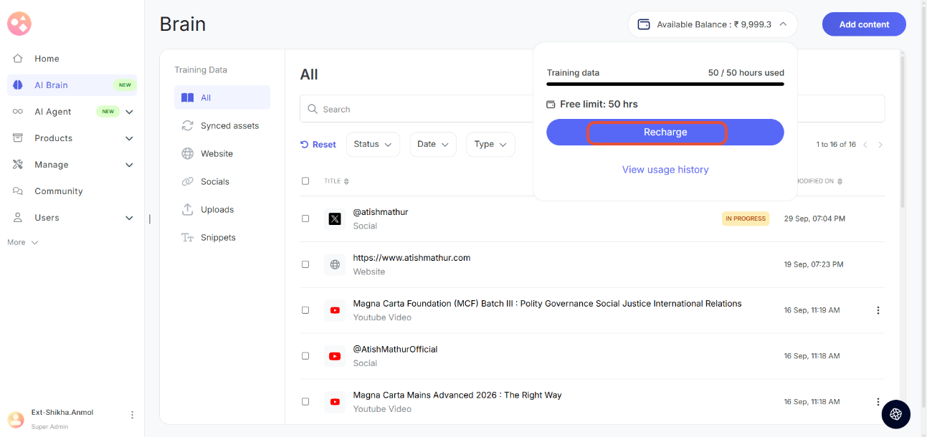Click the YouTube icon for @AtishMathurOfficial
927x437 pixels.
[335, 356]
